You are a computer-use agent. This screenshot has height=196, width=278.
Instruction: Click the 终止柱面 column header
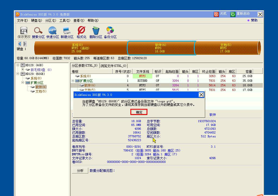pyautogui.click(x=208, y=72)
